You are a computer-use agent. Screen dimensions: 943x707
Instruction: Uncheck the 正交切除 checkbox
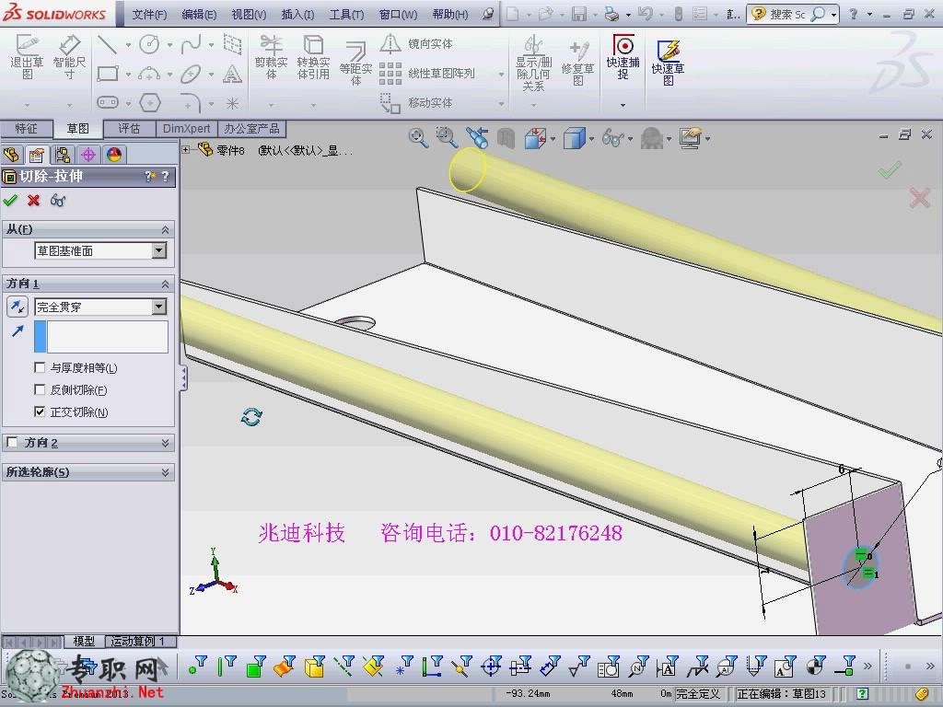coord(40,411)
